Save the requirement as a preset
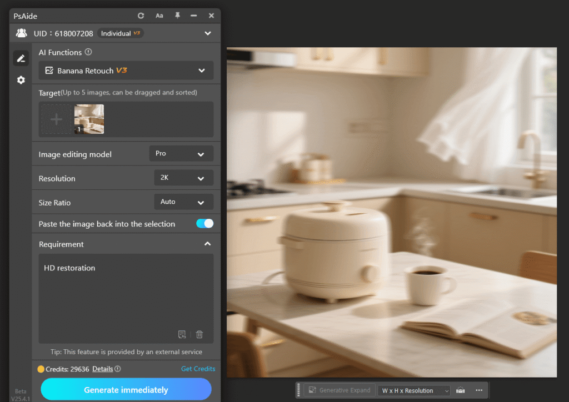 point(182,334)
